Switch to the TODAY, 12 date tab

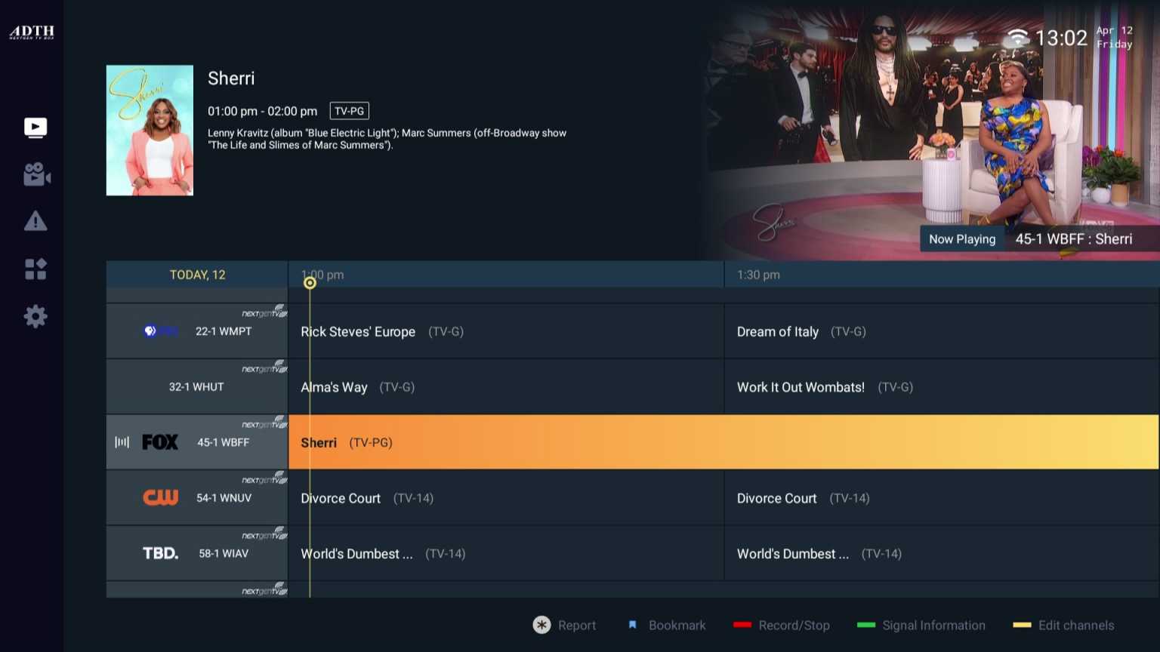[x=196, y=275]
